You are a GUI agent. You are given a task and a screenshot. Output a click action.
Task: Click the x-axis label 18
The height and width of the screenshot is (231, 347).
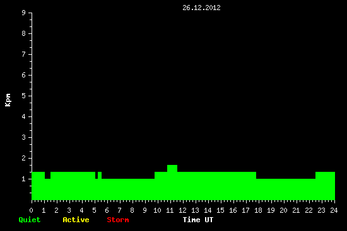[x=258, y=210]
